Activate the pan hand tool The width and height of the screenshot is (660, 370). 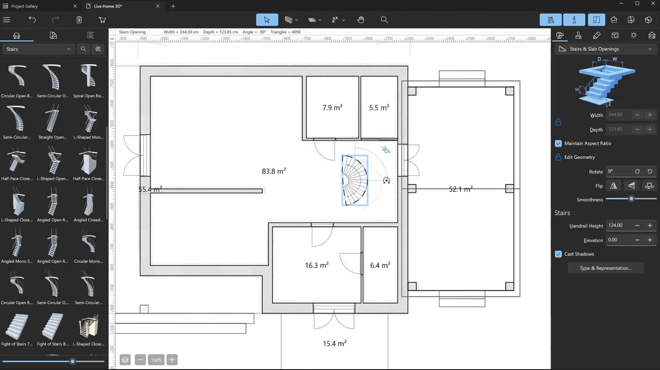pyautogui.click(x=361, y=20)
